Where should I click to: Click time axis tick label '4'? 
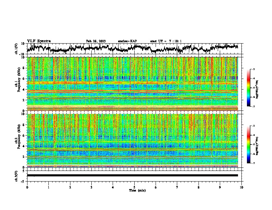113,187
